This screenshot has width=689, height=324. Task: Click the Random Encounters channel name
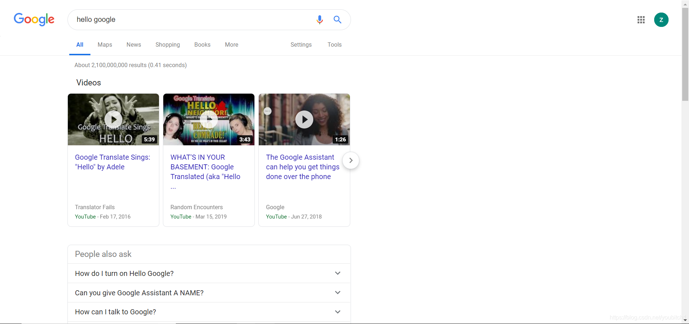[197, 207]
